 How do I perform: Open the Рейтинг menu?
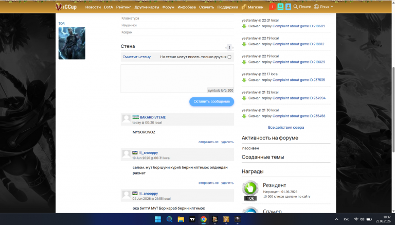click(123, 7)
